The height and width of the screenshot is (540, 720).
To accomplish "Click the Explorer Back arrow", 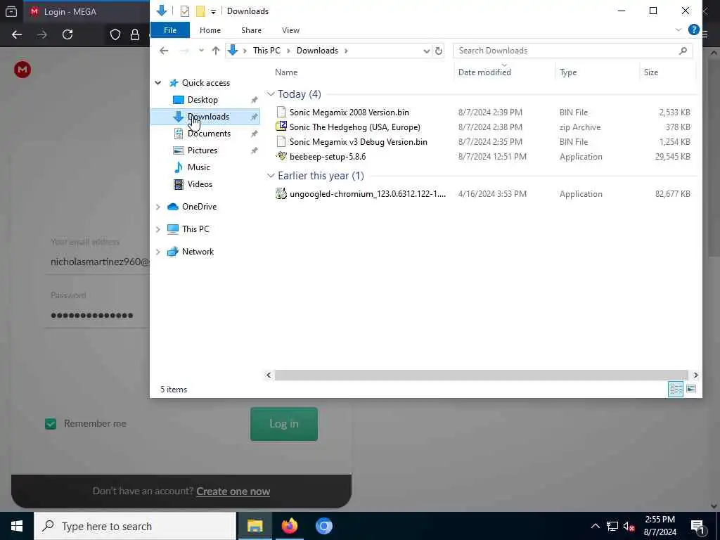I will tap(164, 51).
